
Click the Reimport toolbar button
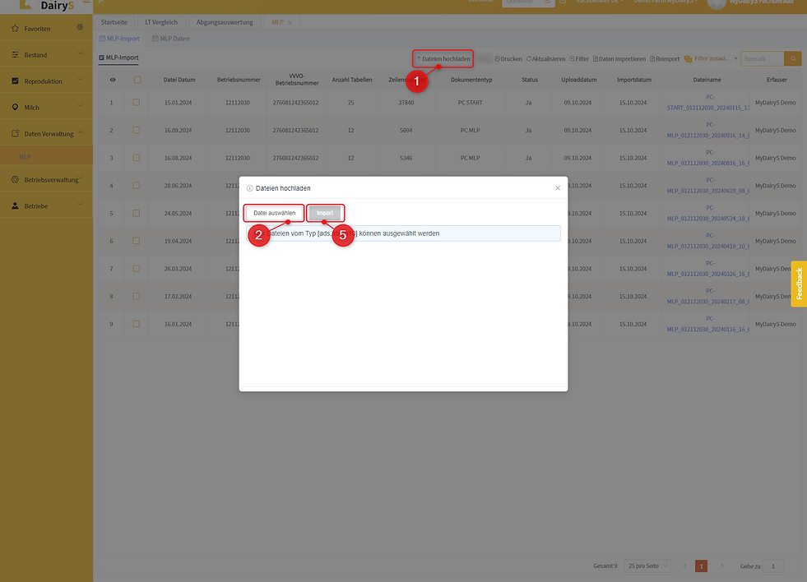(x=665, y=58)
